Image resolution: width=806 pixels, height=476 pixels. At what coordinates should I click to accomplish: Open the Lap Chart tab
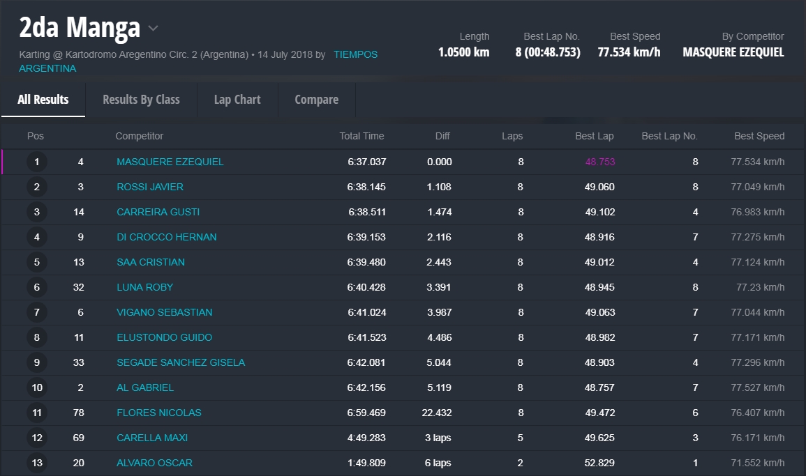pos(237,100)
